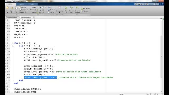The width and height of the screenshot is (169, 95).
Task: Open Find Files
Action: [x=23, y=7]
